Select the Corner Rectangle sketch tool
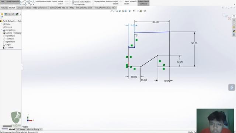 click(x=21, y=1)
